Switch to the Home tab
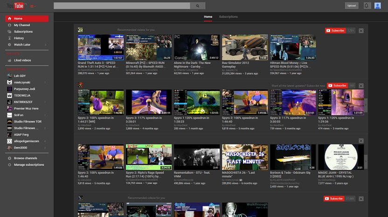Image resolution: width=388 pixels, height=217 pixels. [208, 17]
